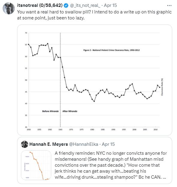Click the 1981 lowest data point
Screen dimensions: 177x187
[x=94, y=101]
